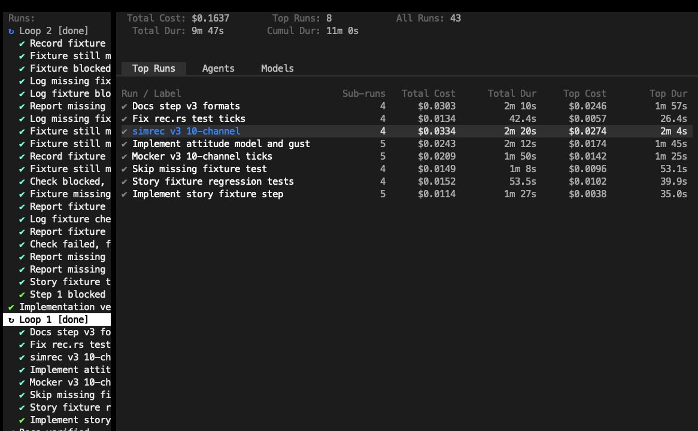Select the Step 1 blocked sidebar item

(68, 294)
